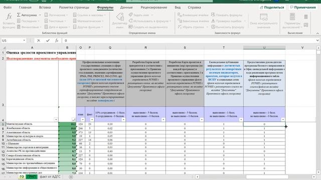Open the filter dropdown under план column

82,119
